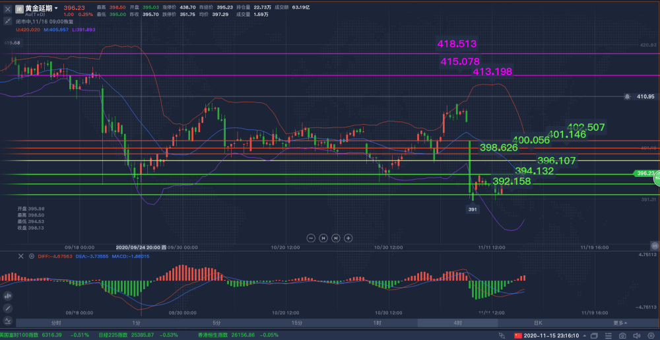This screenshot has width=660, height=340.
Task: Click the expand chart arrows icon
Action: [x=7, y=21]
